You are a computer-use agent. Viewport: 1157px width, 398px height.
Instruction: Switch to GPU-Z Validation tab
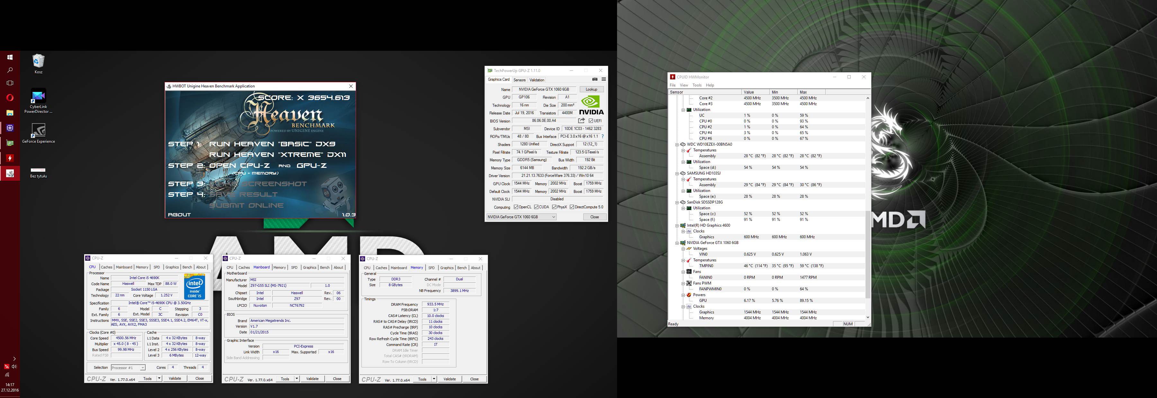(537, 80)
